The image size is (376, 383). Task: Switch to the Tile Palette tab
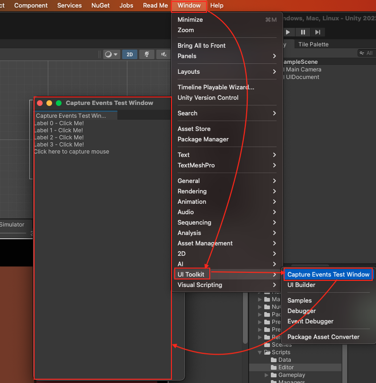tap(313, 44)
